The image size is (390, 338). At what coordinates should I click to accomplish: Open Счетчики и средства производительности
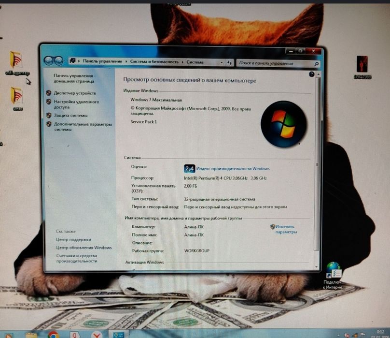(x=77, y=258)
